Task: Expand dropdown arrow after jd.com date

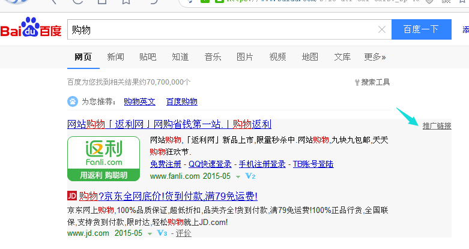Action: pyautogui.click(x=150, y=234)
